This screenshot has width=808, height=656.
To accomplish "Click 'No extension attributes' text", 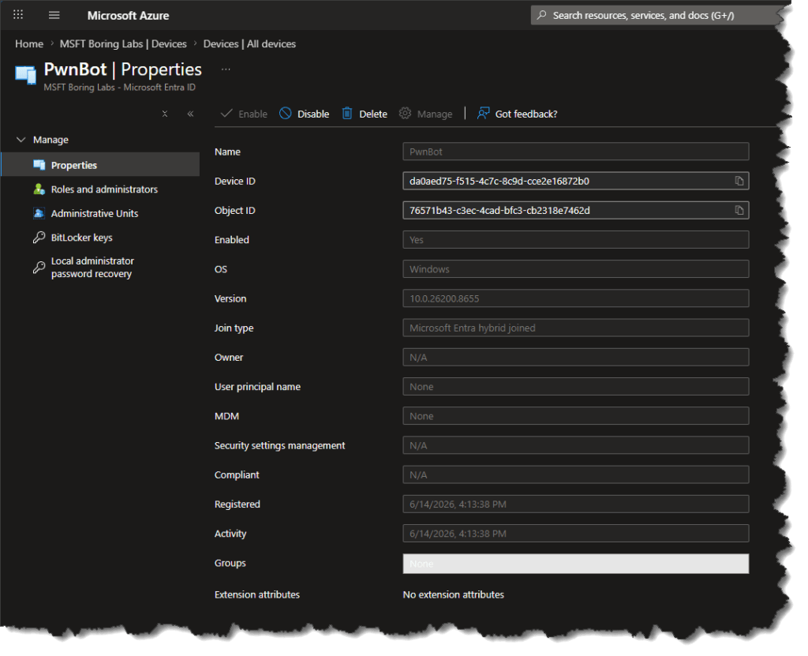I will (x=454, y=594).
